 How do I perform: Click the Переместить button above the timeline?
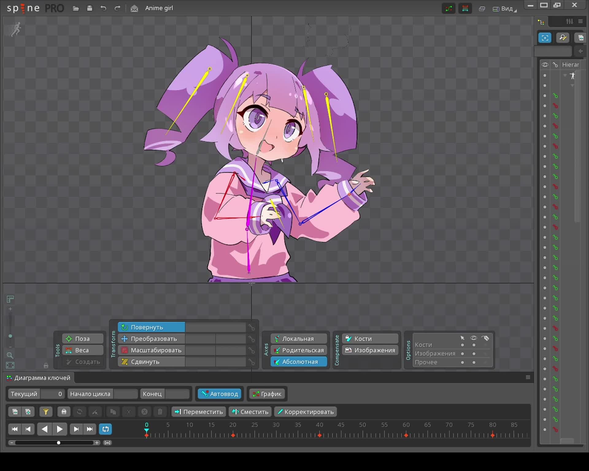(198, 412)
